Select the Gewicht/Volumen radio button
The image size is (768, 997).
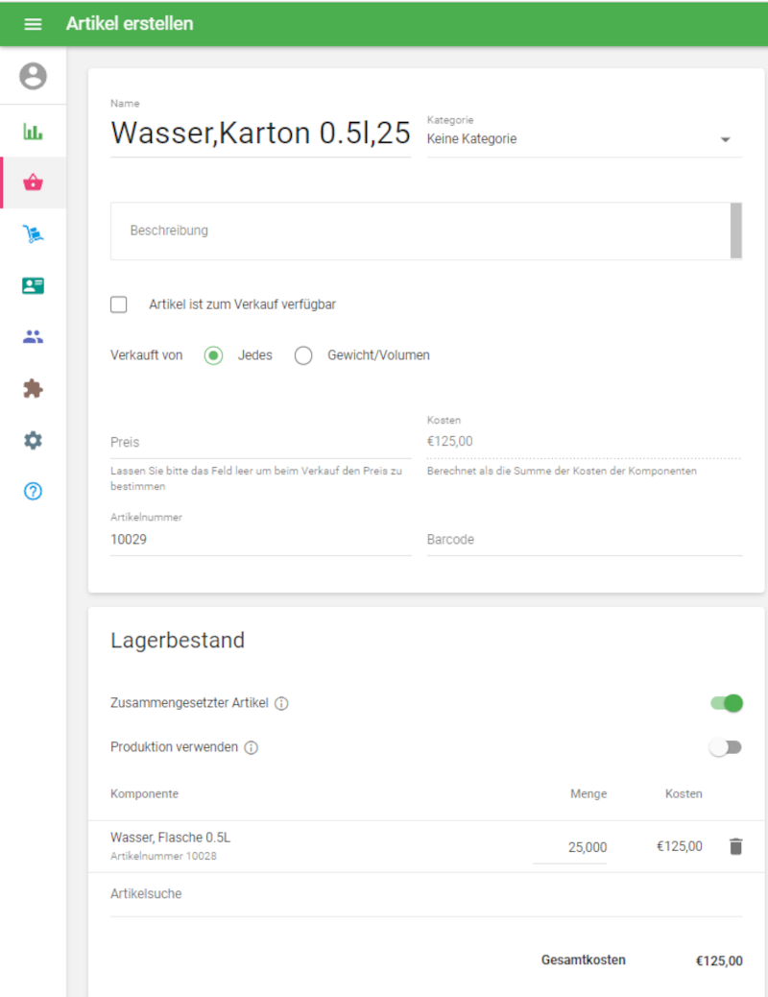[303, 354]
